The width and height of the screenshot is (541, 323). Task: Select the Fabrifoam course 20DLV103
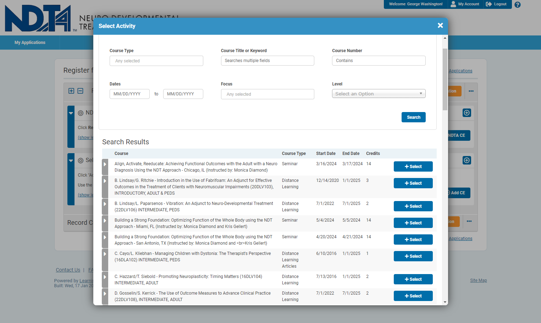(413, 183)
